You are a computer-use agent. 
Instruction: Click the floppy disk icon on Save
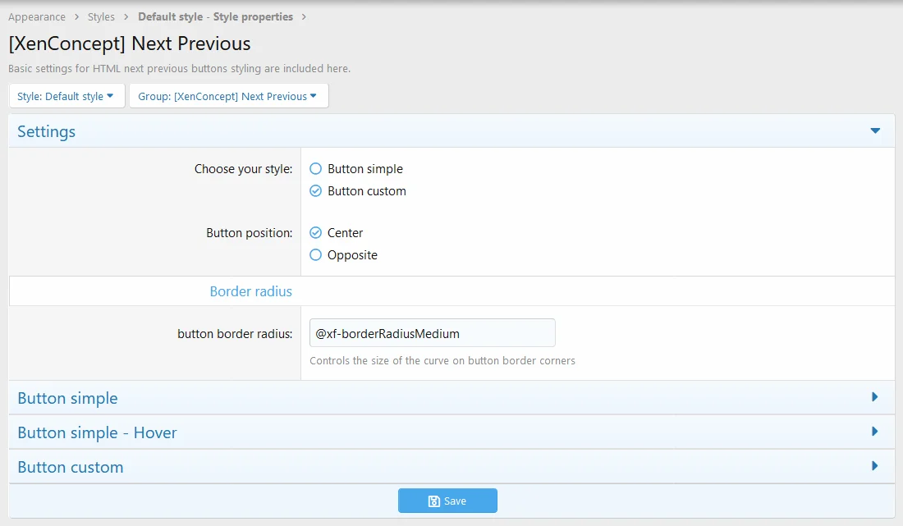(434, 501)
